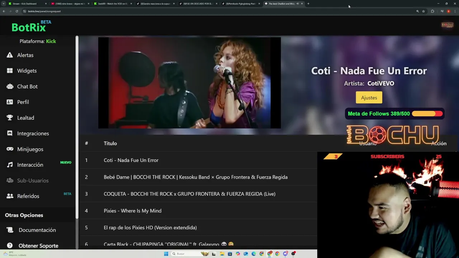This screenshot has height=258, width=459.
Task: Click the song title heading beside video
Action: pos(369,71)
